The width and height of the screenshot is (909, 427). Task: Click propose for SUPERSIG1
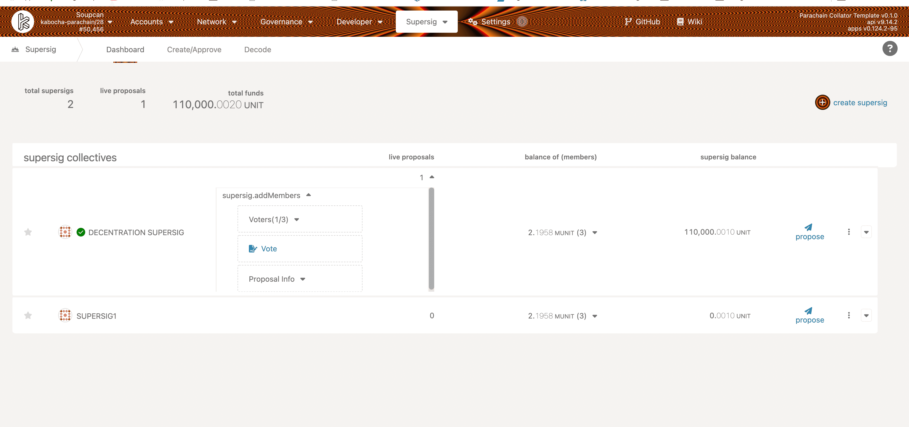pyautogui.click(x=809, y=315)
